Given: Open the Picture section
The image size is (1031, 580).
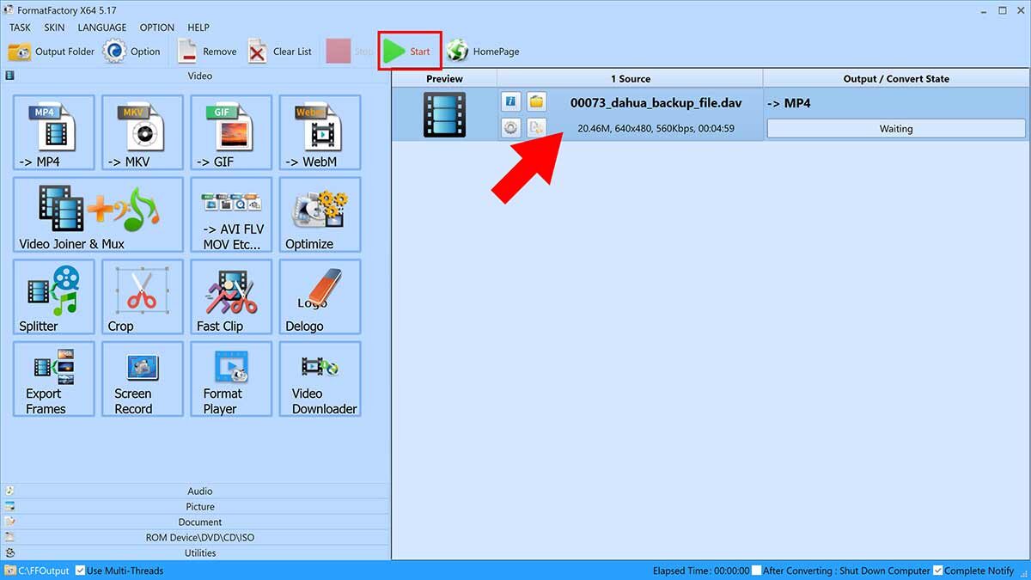Looking at the screenshot, I should pyautogui.click(x=199, y=506).
